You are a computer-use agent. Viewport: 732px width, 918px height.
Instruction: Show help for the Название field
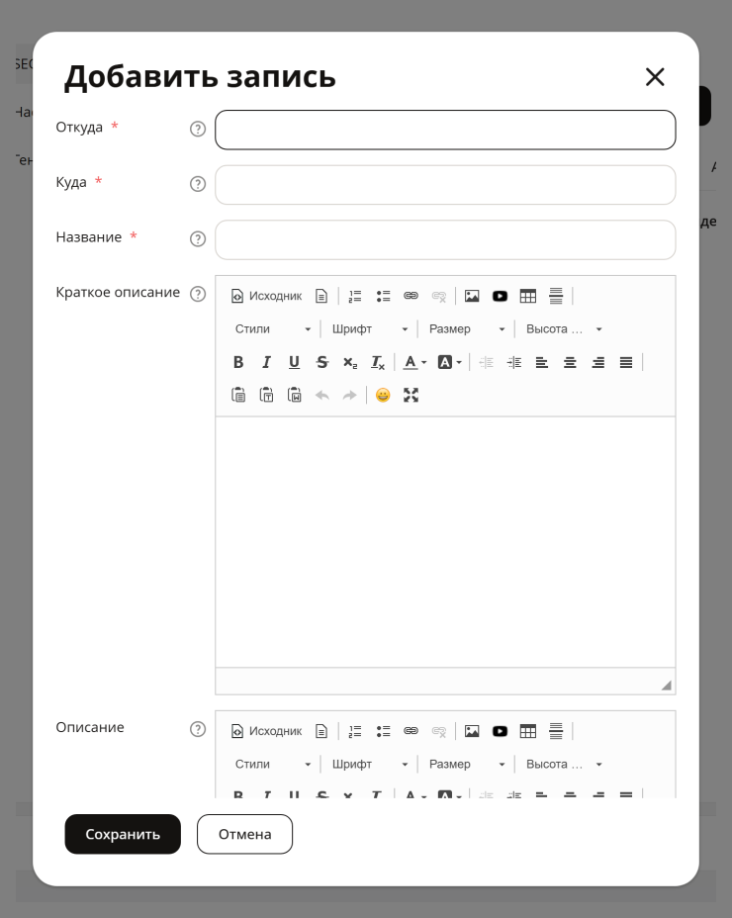[198, 238]
